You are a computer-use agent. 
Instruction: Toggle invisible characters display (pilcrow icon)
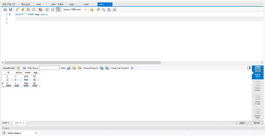(x=109, y=10)
